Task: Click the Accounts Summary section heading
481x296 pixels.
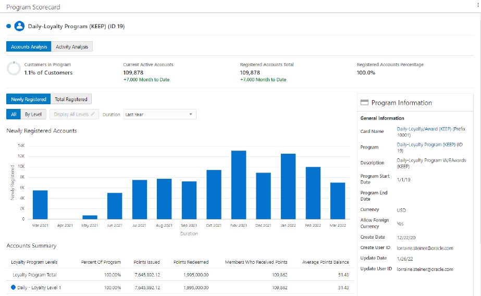Action: (x=32, y=245)
